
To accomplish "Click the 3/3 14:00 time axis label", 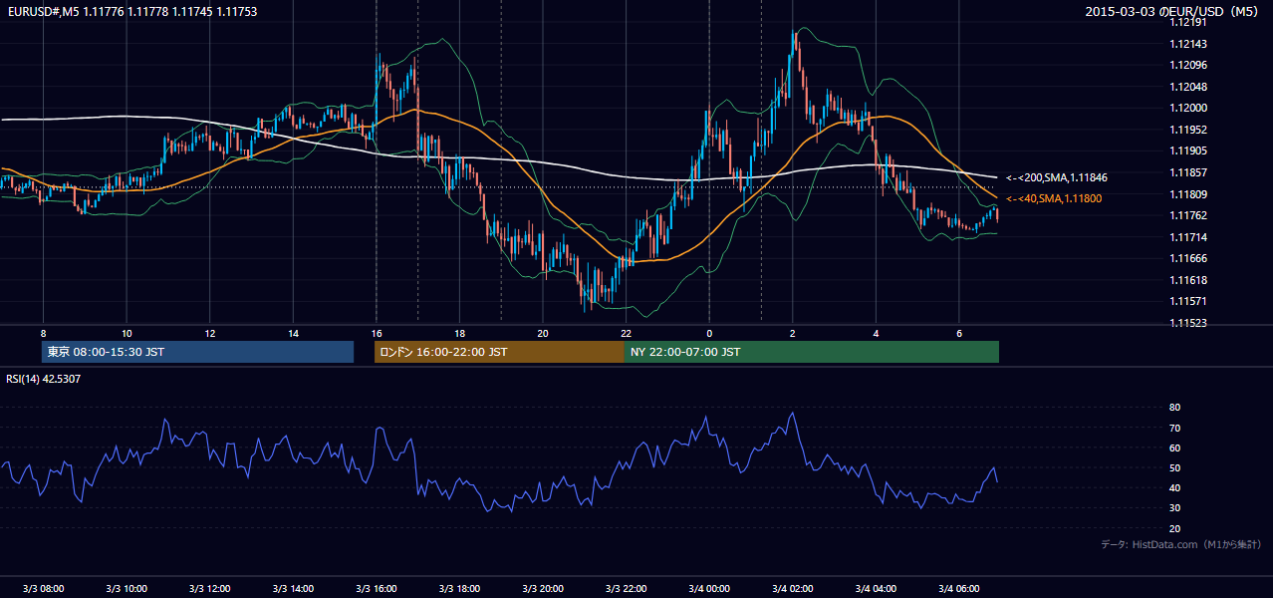I will tap(293, 588).
